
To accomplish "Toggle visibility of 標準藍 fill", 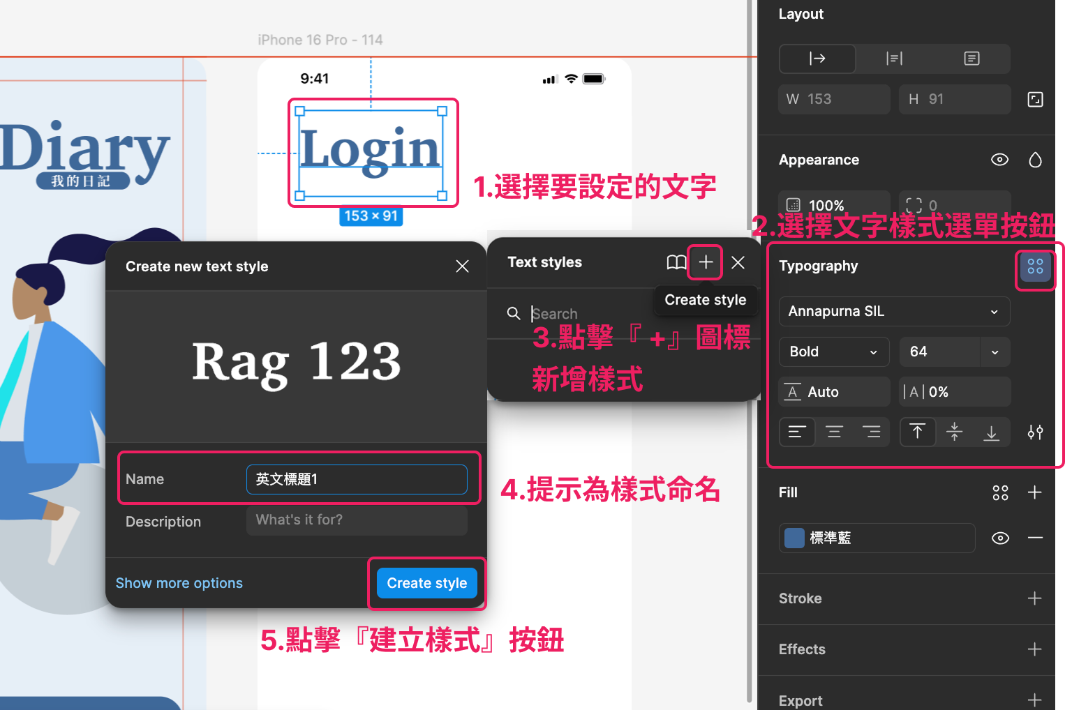I will coord(1000,538).
